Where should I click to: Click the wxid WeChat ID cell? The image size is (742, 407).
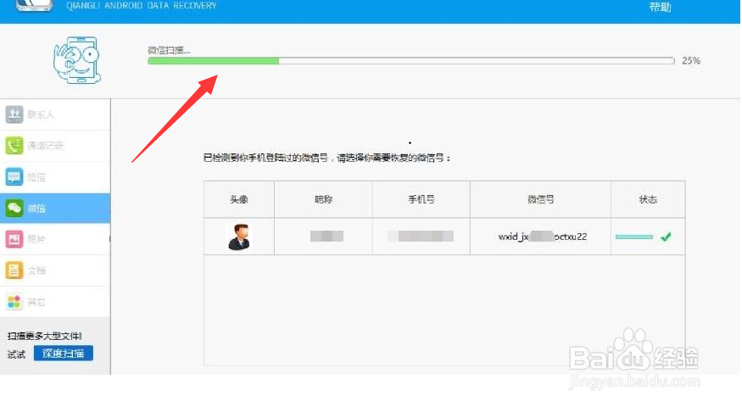540,237
